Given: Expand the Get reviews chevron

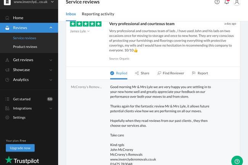Looking at the screenshot, I should 51,60.
